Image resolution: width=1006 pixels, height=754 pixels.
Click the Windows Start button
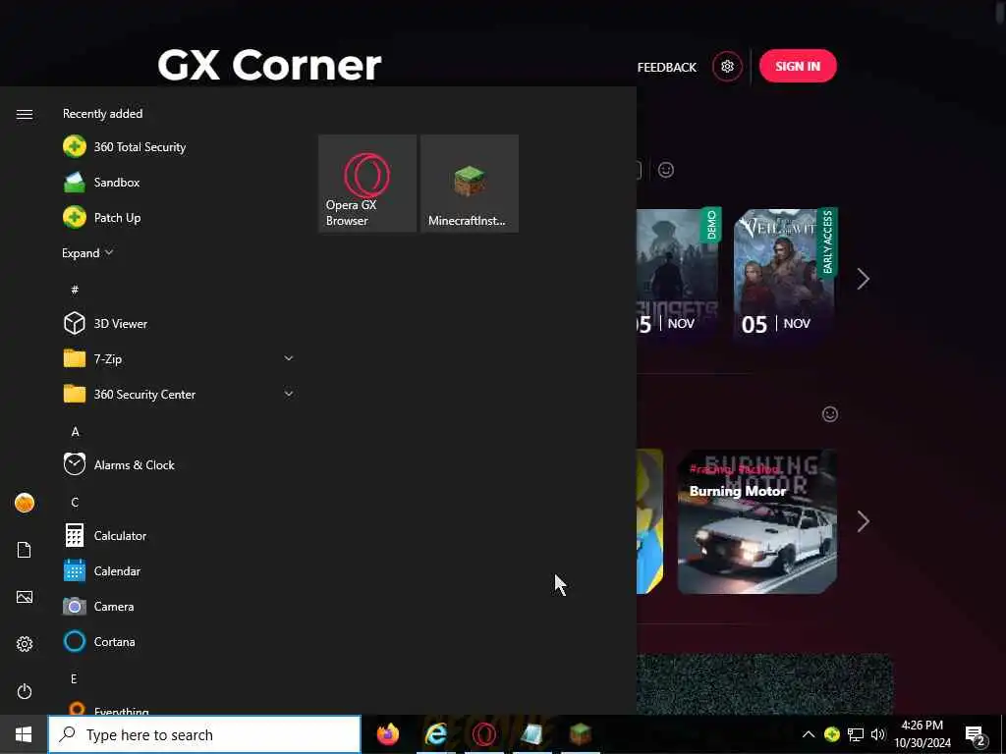tap(24, 734)
